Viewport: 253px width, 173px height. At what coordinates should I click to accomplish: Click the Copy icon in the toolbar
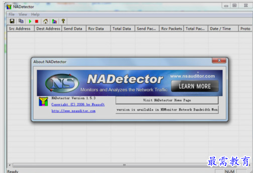[21, 21]
